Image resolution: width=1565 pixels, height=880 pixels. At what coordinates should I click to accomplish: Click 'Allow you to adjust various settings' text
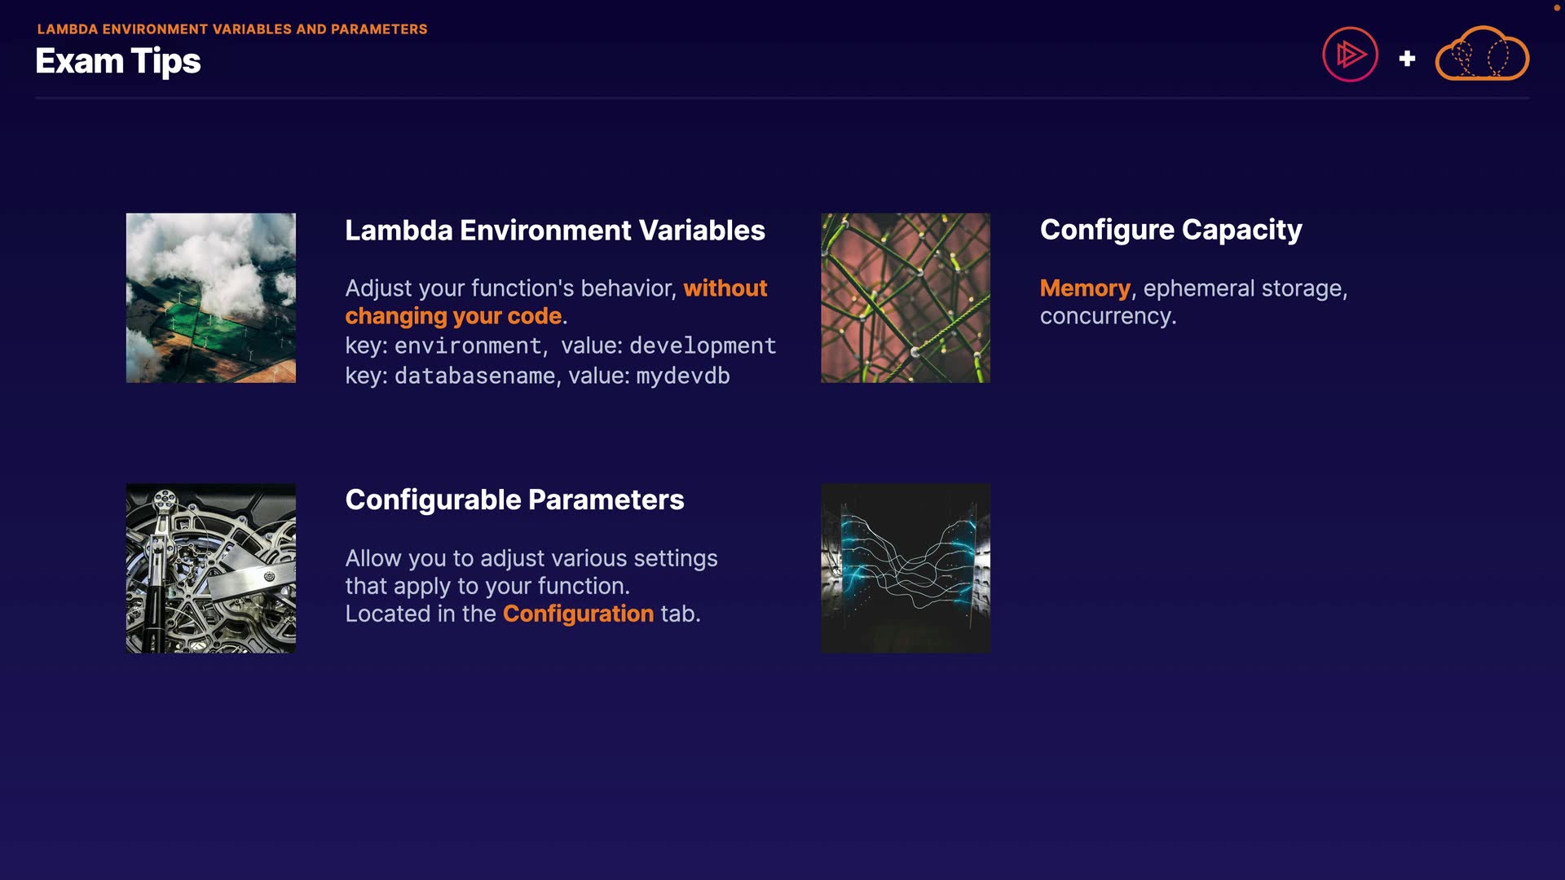[x=531, y=558]
